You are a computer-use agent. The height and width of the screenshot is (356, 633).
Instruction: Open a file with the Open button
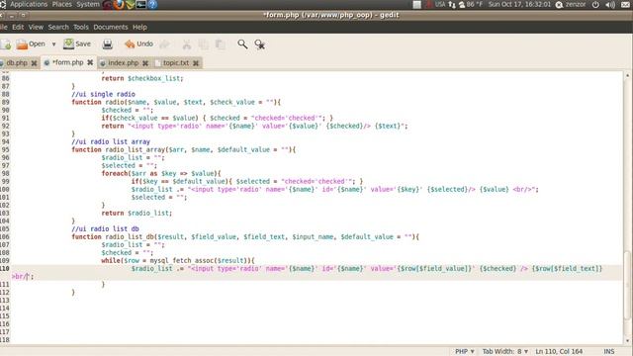[31, 44]
